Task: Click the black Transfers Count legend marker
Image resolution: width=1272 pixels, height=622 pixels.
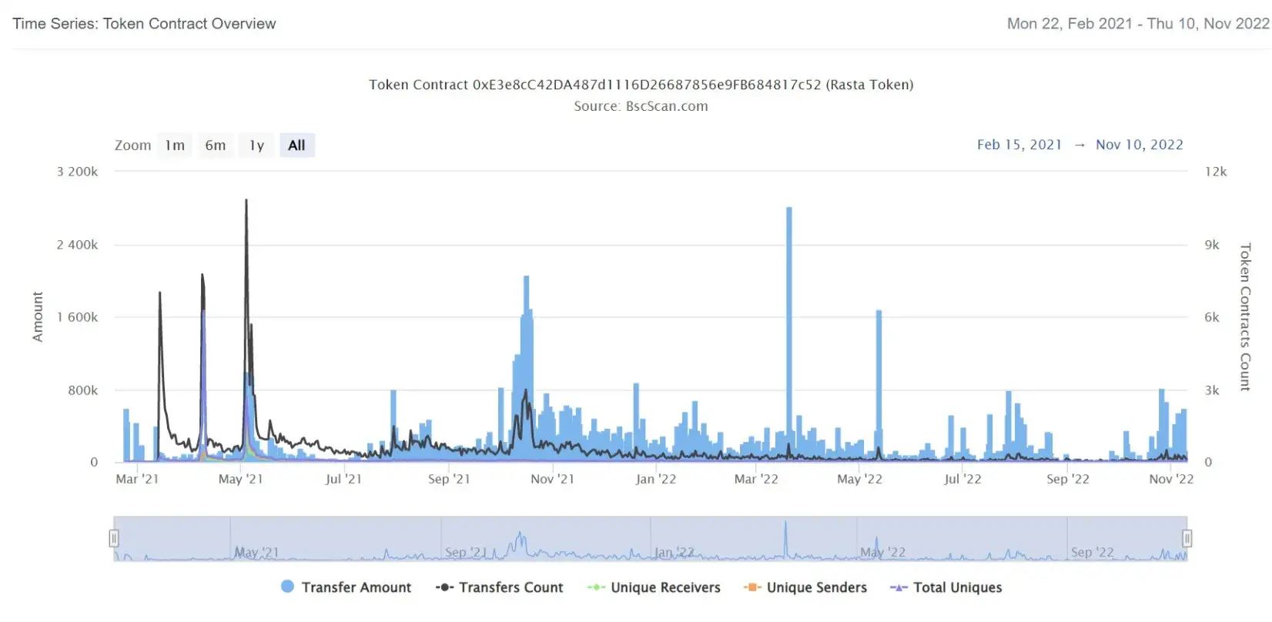Action: (x=444, y=587)
